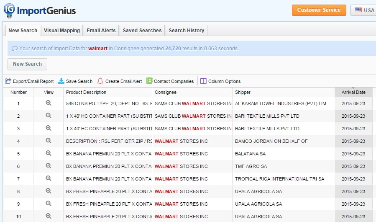Sort by the Arrival Date column header
Screen dimensions: 376x222
(x=353, y=92)
